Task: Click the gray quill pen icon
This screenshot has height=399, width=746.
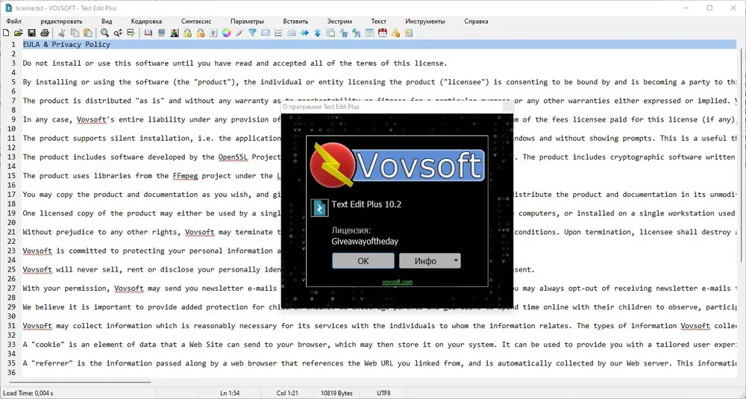Action: 239,33
